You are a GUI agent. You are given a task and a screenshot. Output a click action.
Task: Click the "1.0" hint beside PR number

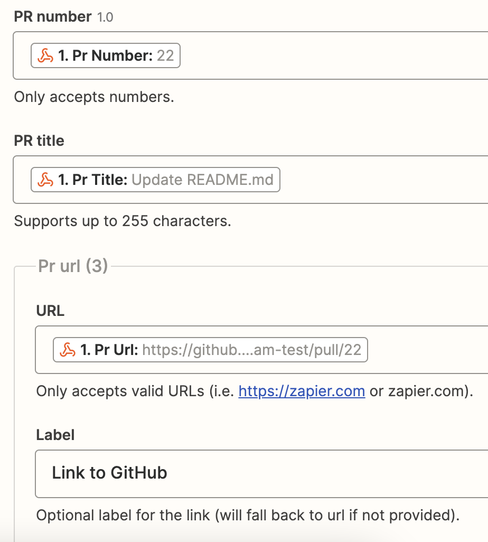click(105, 17)
